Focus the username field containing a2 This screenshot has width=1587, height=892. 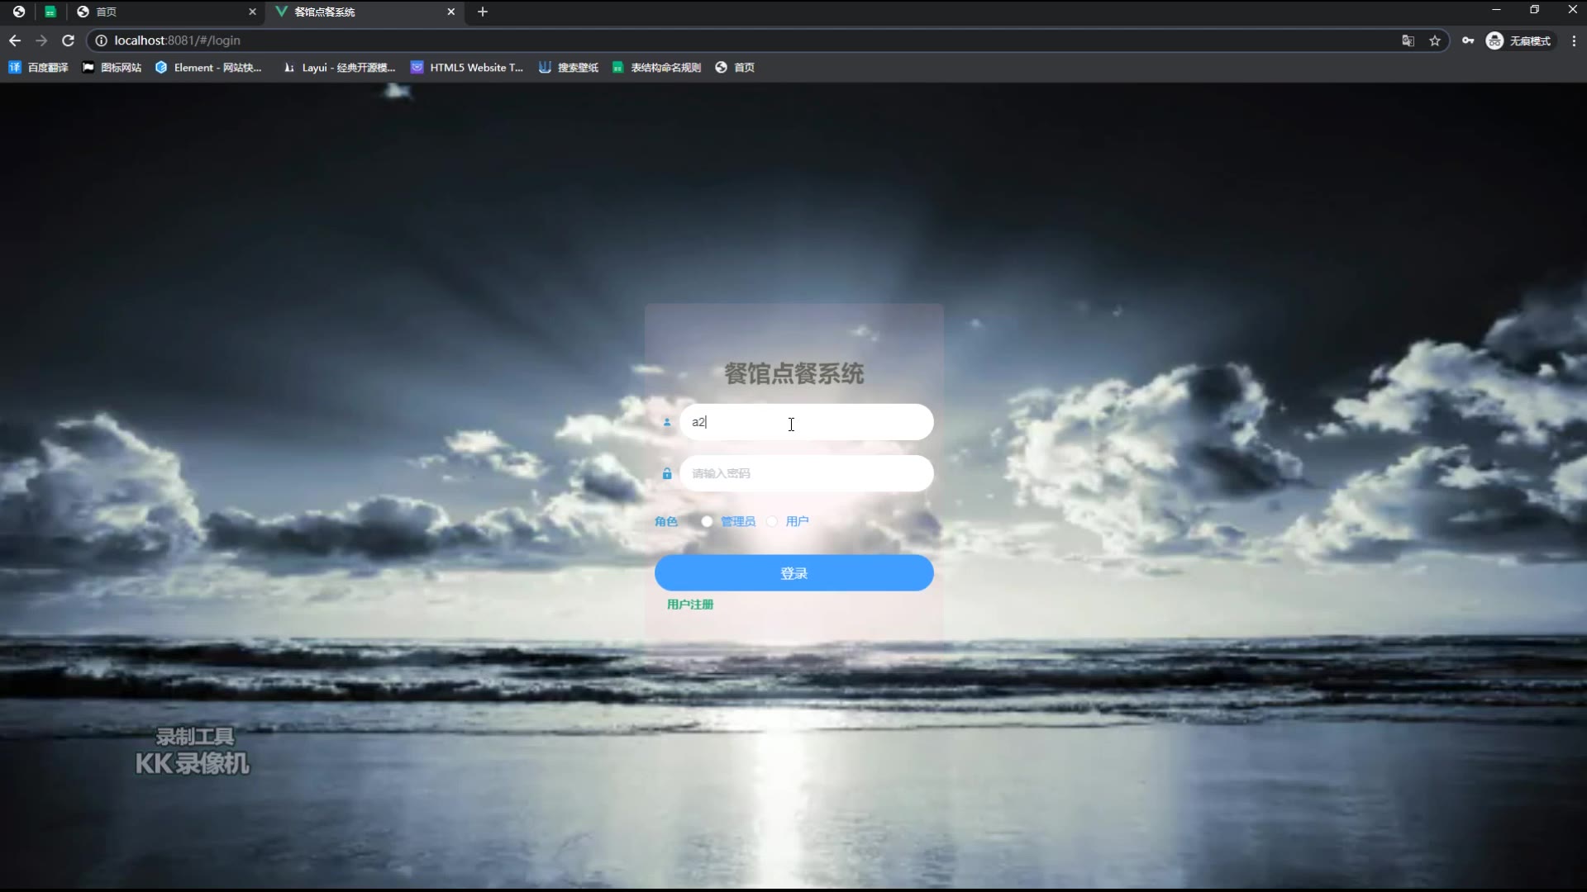click(x=806, y=422)
